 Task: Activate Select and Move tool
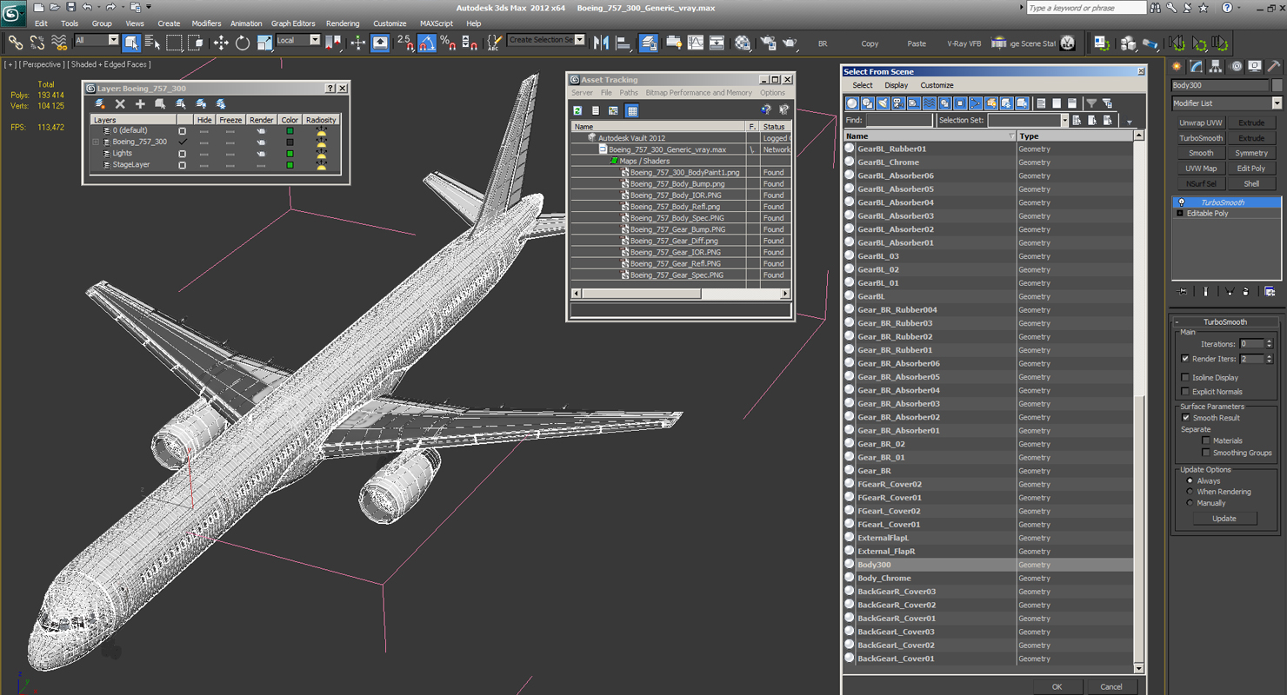(221, 42)
